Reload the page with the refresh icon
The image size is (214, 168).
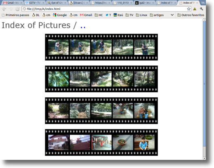[17, 9]
